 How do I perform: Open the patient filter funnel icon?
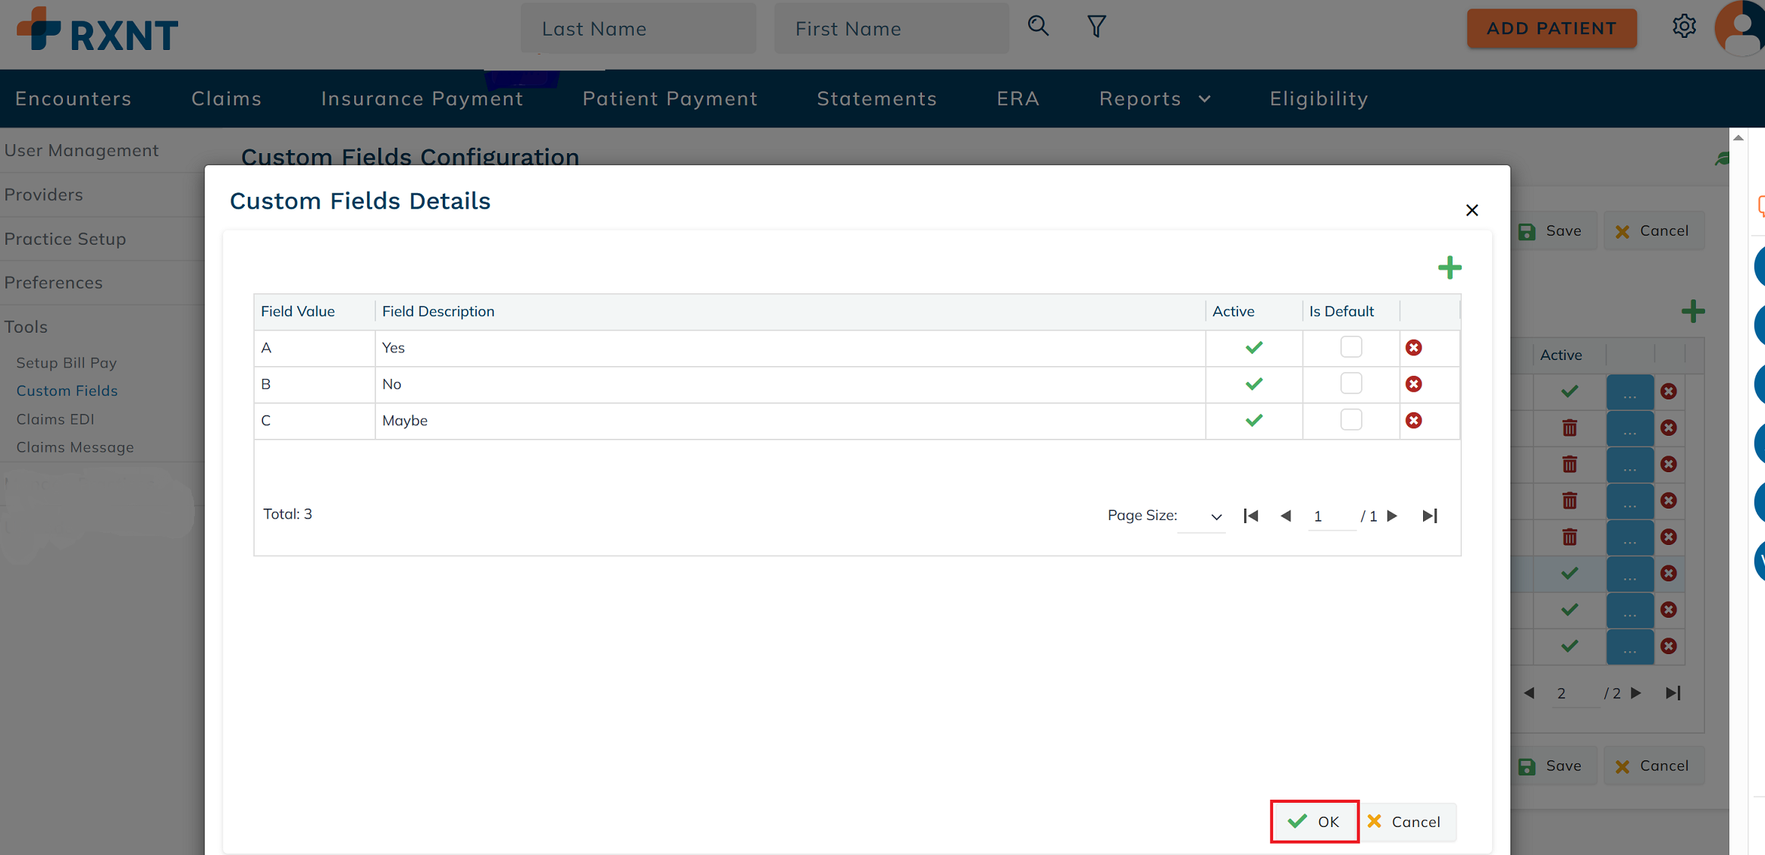click(x=1096, y=27)
